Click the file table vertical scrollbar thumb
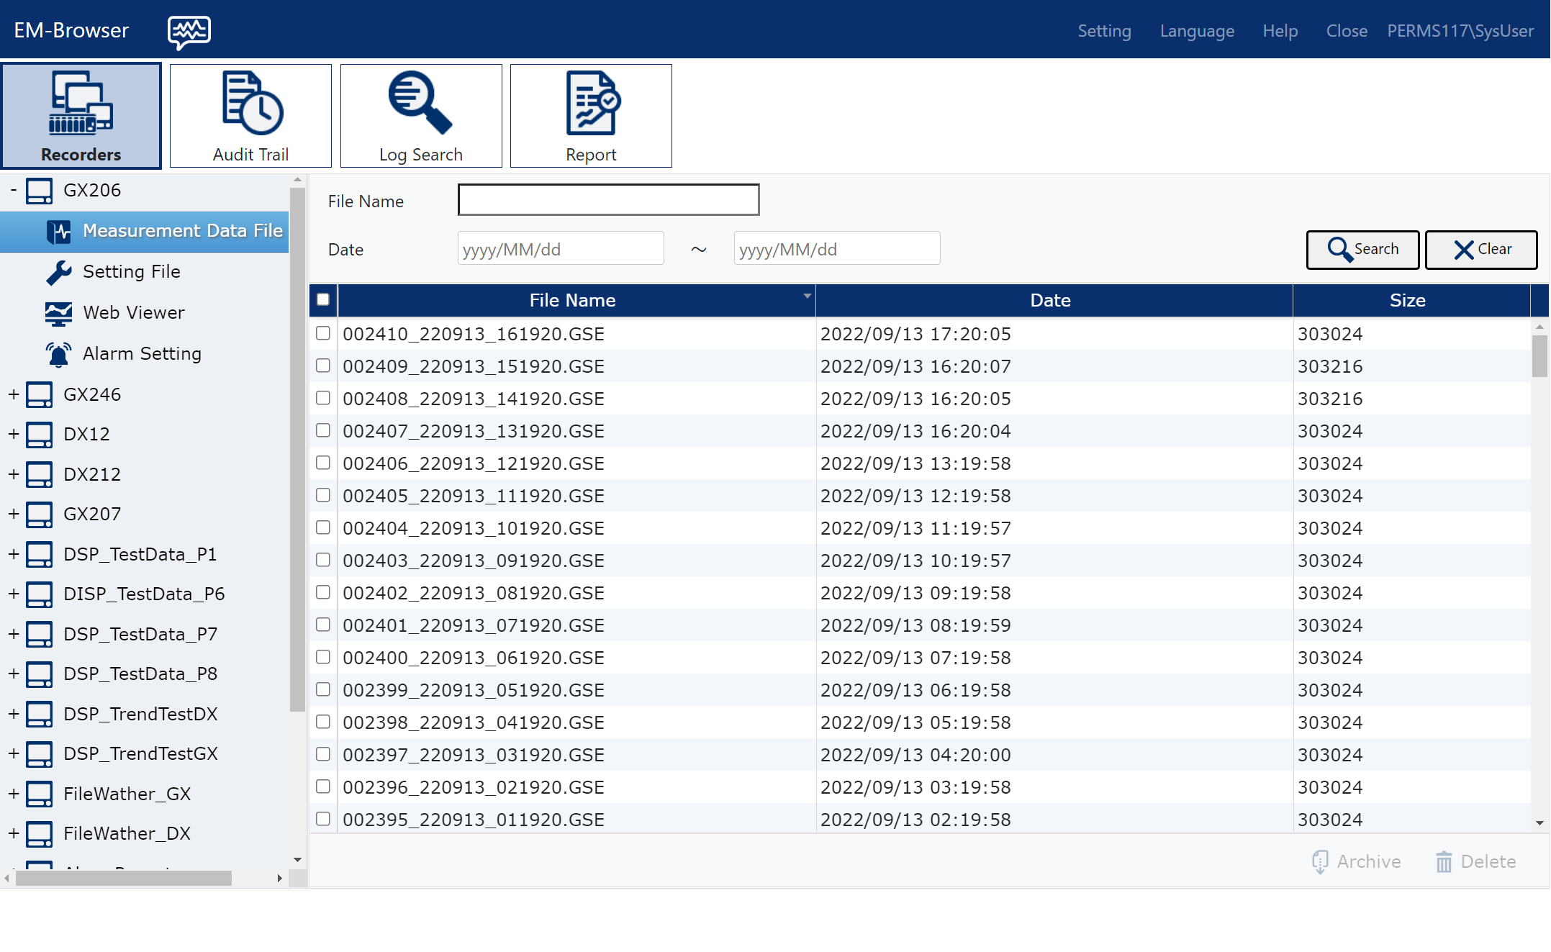Viewport: 1551px width, 952px height. coord(1539,356)
